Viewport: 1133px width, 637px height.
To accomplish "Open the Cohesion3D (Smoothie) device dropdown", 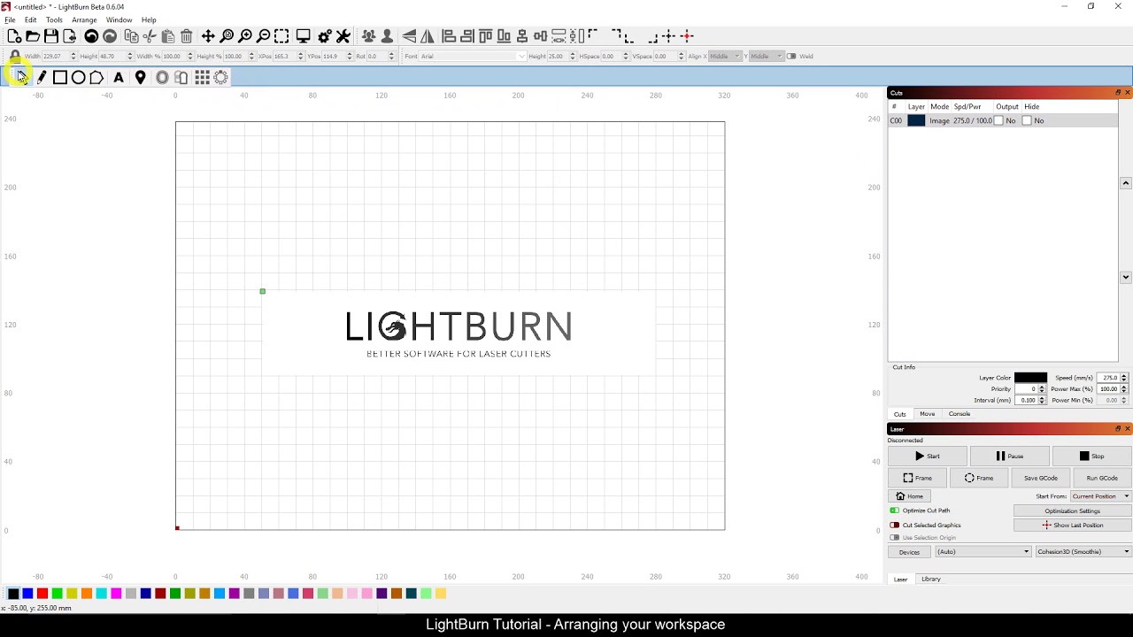I will [x=1084, y=552].
